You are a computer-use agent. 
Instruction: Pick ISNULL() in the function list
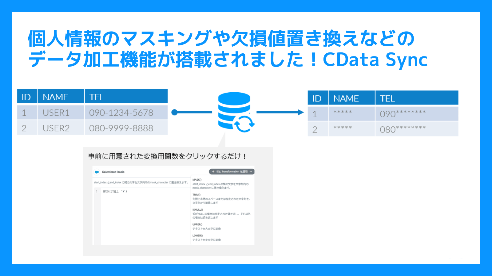pos(198,210)
